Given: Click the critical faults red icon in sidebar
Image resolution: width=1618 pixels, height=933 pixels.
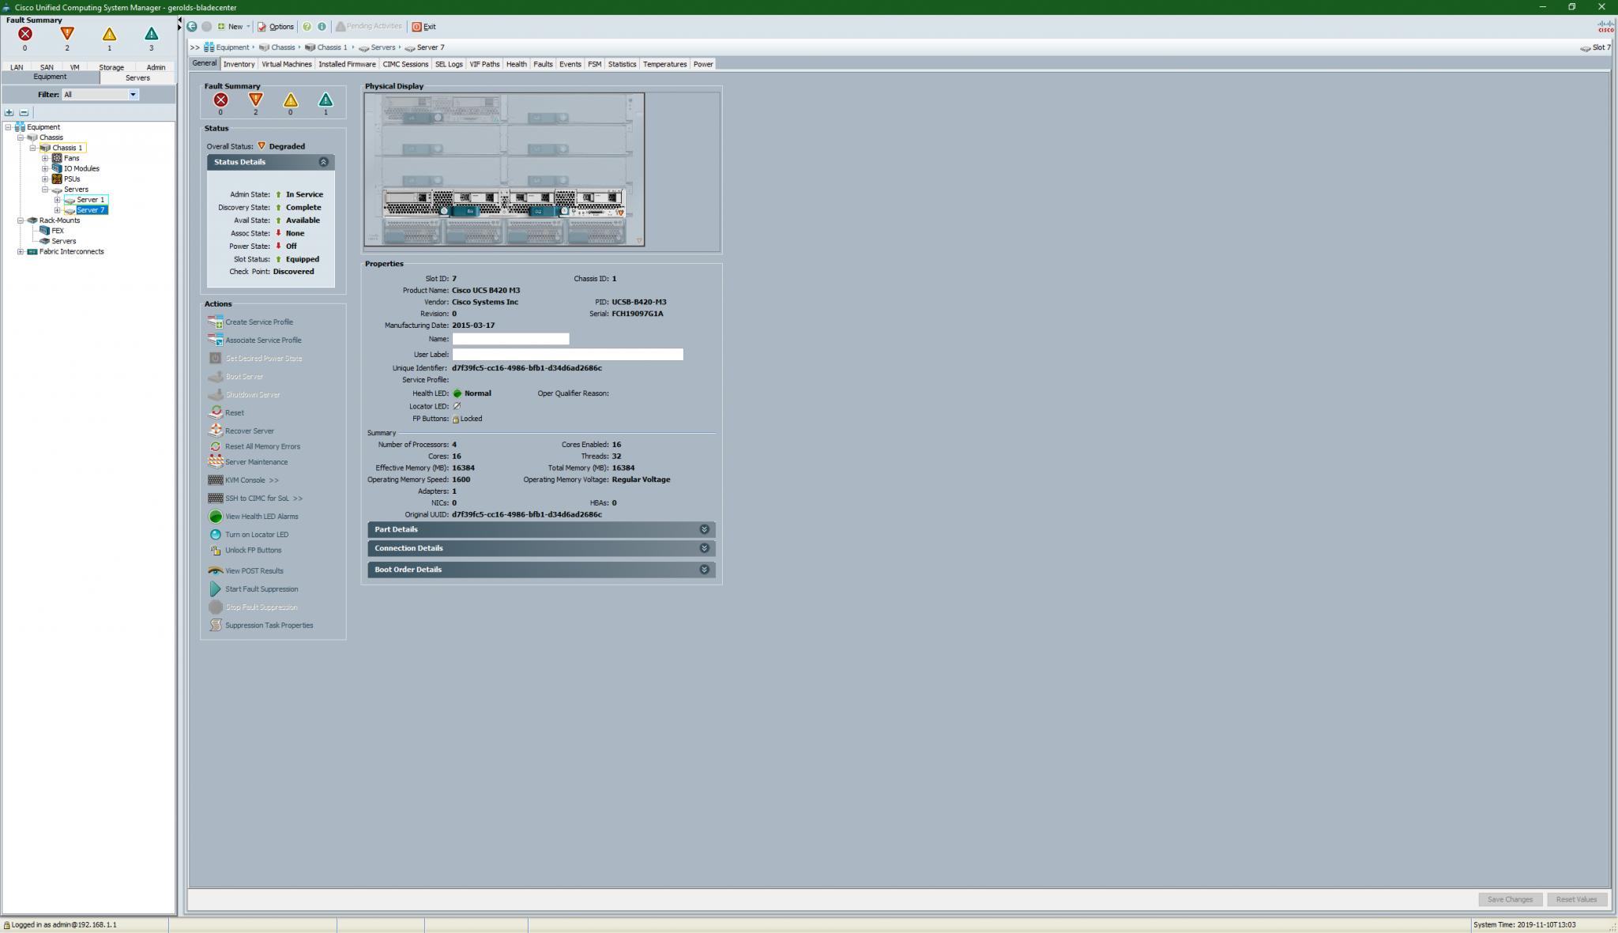Looking at the screenshot, I should [25, 34].
